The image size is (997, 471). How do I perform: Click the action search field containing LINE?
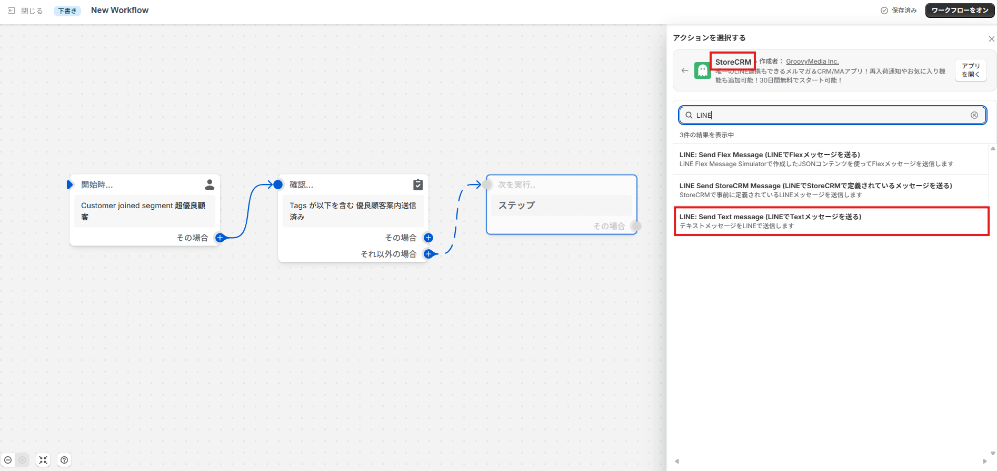click(832, 115)
